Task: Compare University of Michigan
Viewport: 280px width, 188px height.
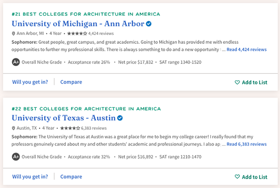Action: tap(71, 82)
